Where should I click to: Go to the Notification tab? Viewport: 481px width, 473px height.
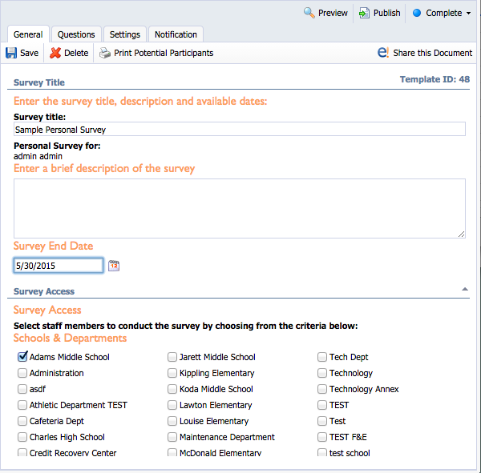(x=176, y=34)
